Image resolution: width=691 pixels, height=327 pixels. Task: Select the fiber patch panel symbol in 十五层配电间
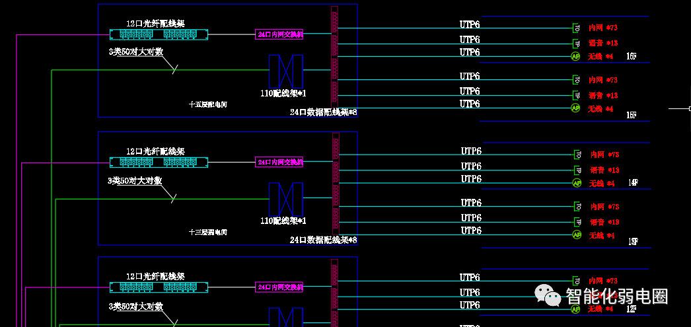pyautogui.click(x=159, y=34)
